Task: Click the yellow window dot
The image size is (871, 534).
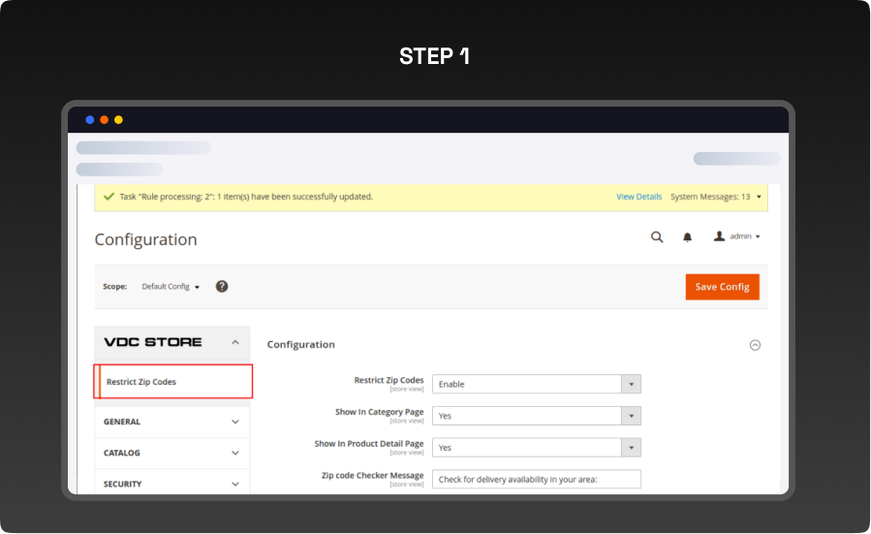Action: pyautogui.click(x=118, y=120)
